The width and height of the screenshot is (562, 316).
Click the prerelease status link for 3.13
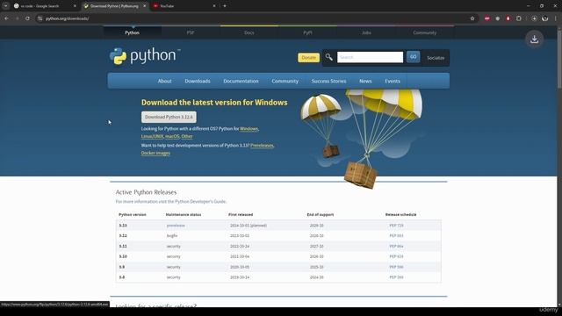pos(176,226)
